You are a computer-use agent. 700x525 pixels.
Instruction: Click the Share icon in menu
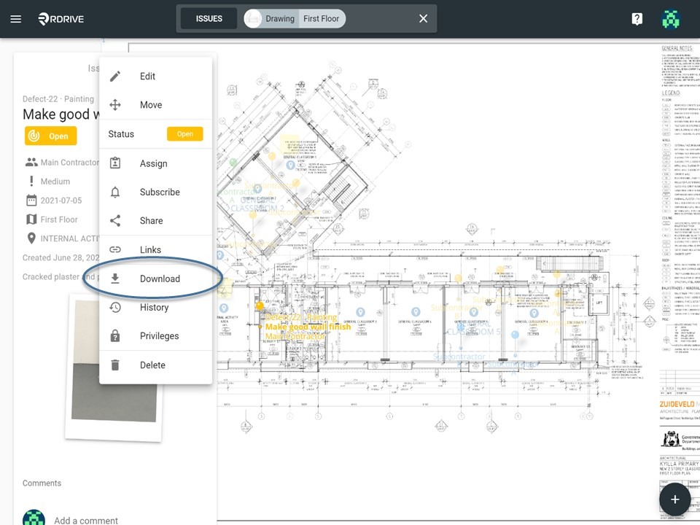tap(115, 220)
